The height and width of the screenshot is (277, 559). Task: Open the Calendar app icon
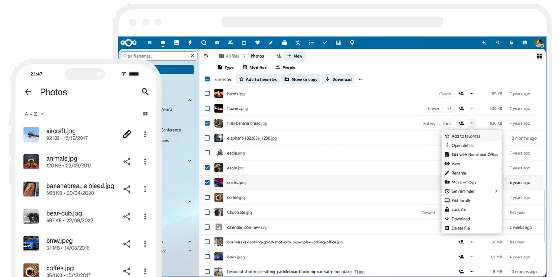[244, 42]
